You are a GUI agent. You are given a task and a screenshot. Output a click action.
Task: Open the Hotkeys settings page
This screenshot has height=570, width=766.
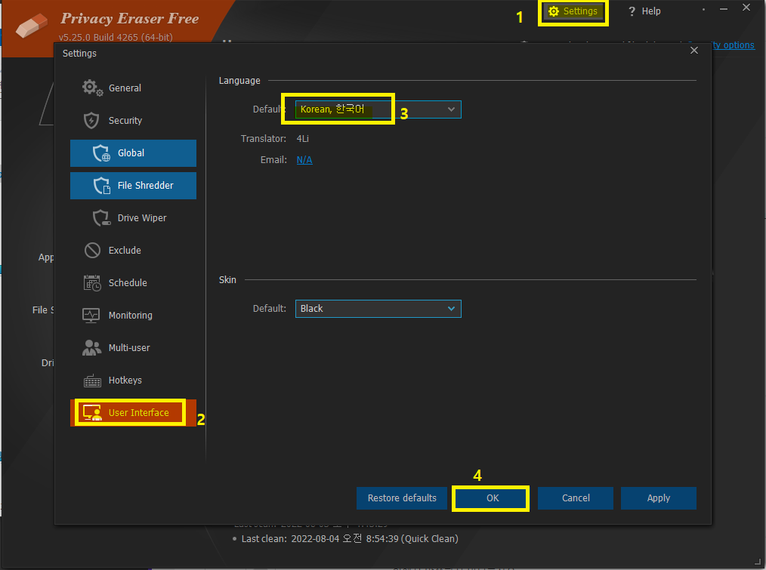point(134,381)
